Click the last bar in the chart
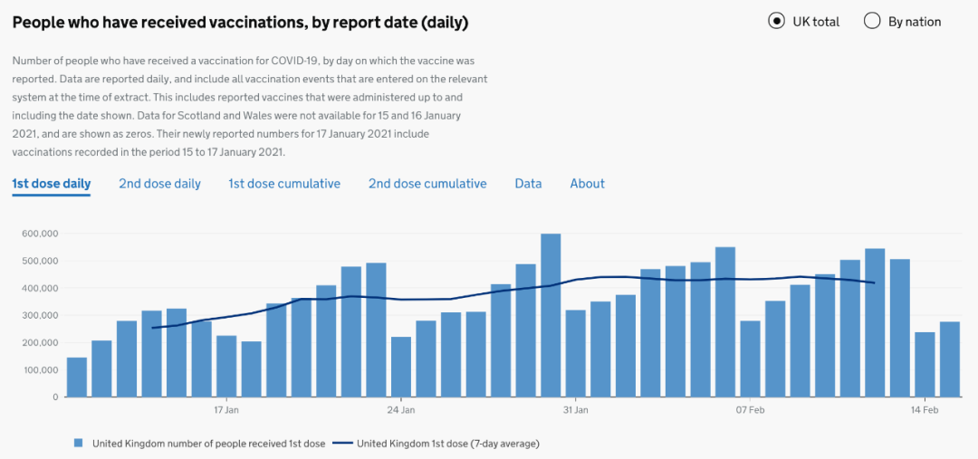The width and height of the screenshot is (978, 459). point(949,359)
